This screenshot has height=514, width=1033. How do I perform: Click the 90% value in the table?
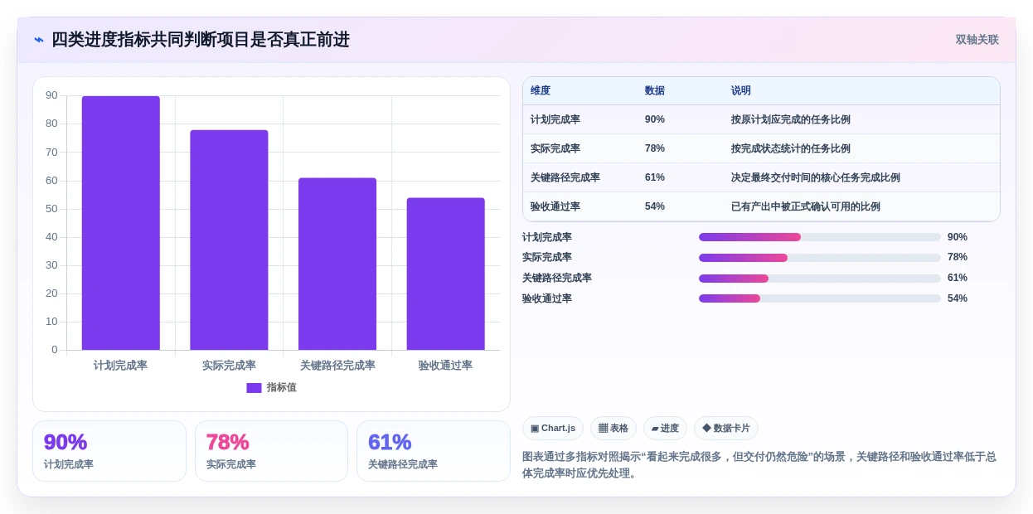click(655, 120)
